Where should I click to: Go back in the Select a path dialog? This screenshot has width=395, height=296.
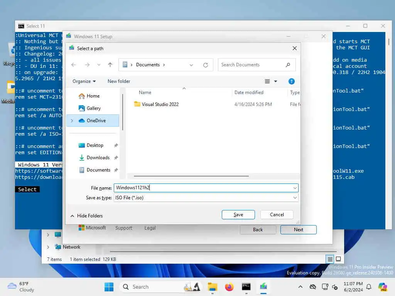point(74,65)
